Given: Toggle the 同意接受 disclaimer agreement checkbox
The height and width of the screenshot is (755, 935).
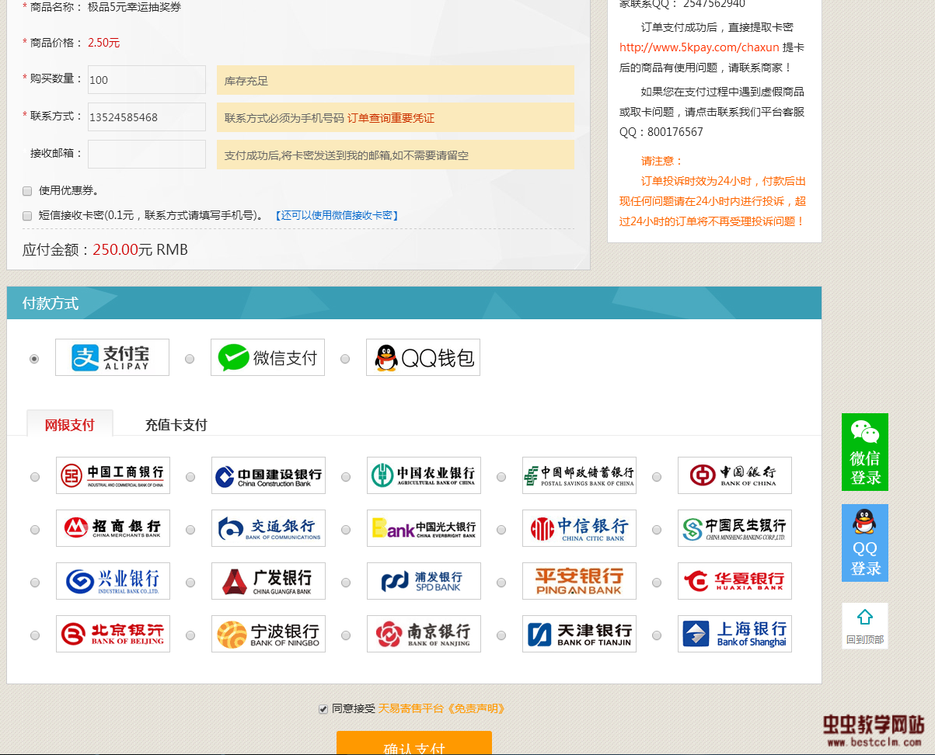Looking at the screenshot, I should click(x=323, y=708).
